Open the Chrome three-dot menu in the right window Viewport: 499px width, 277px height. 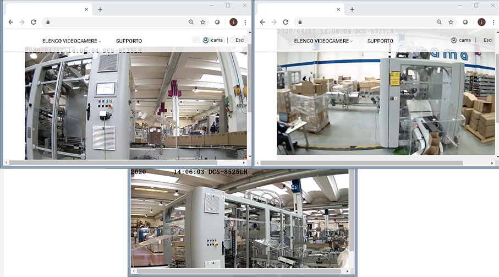coord(493,22)
